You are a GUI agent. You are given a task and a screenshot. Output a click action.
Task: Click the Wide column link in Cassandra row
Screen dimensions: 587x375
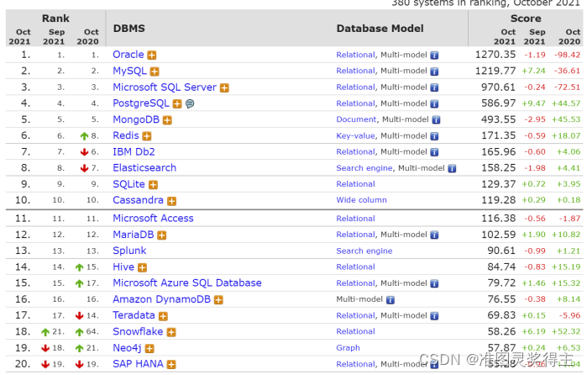point(361,200)
